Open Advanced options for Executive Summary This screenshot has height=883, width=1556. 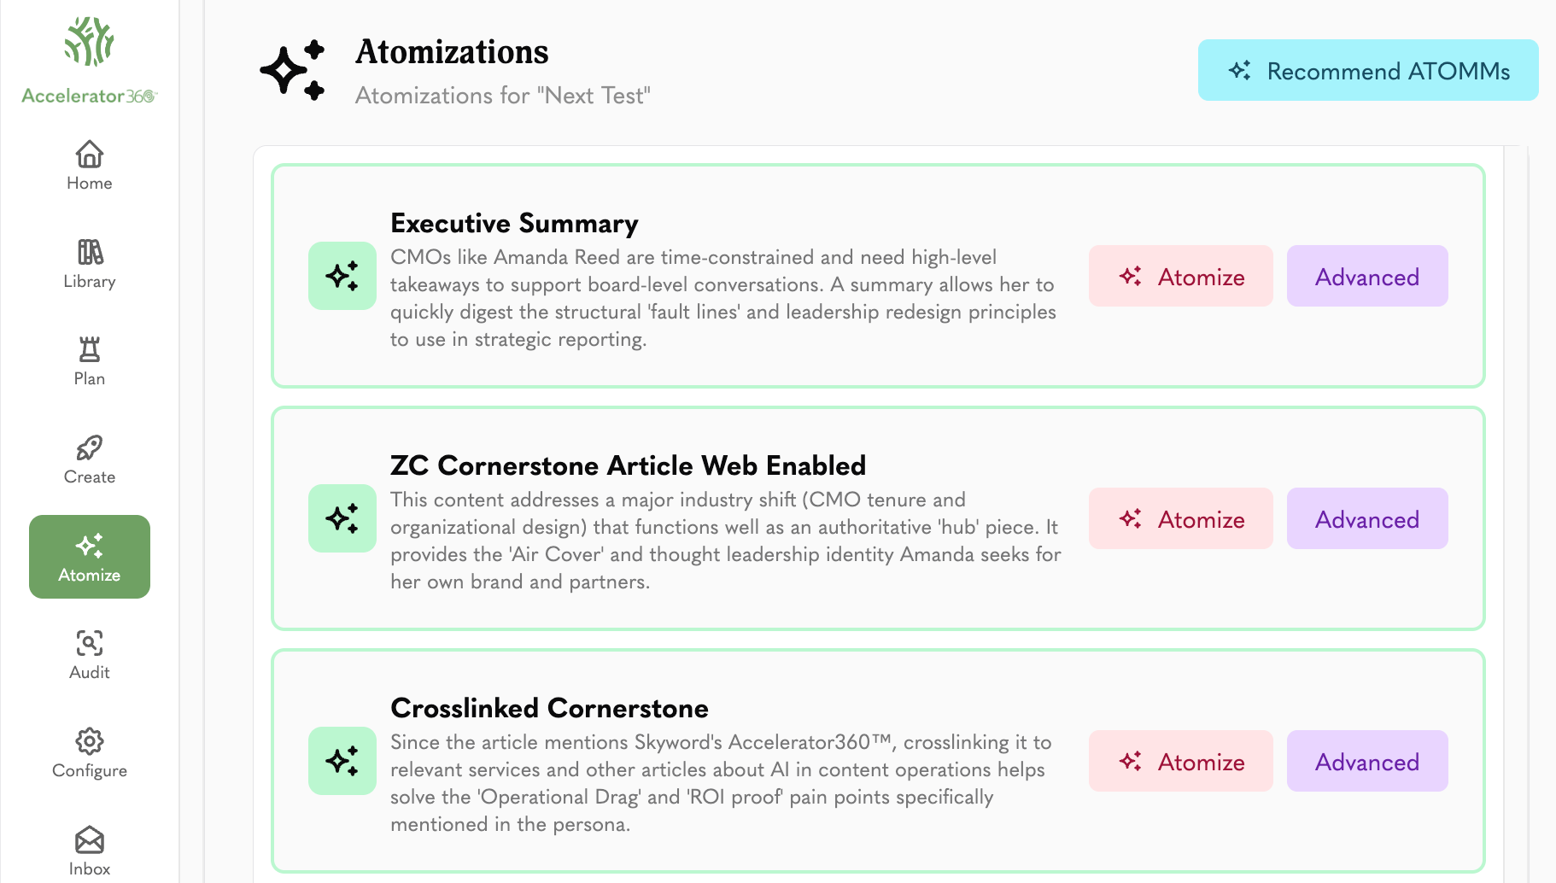1367,276
